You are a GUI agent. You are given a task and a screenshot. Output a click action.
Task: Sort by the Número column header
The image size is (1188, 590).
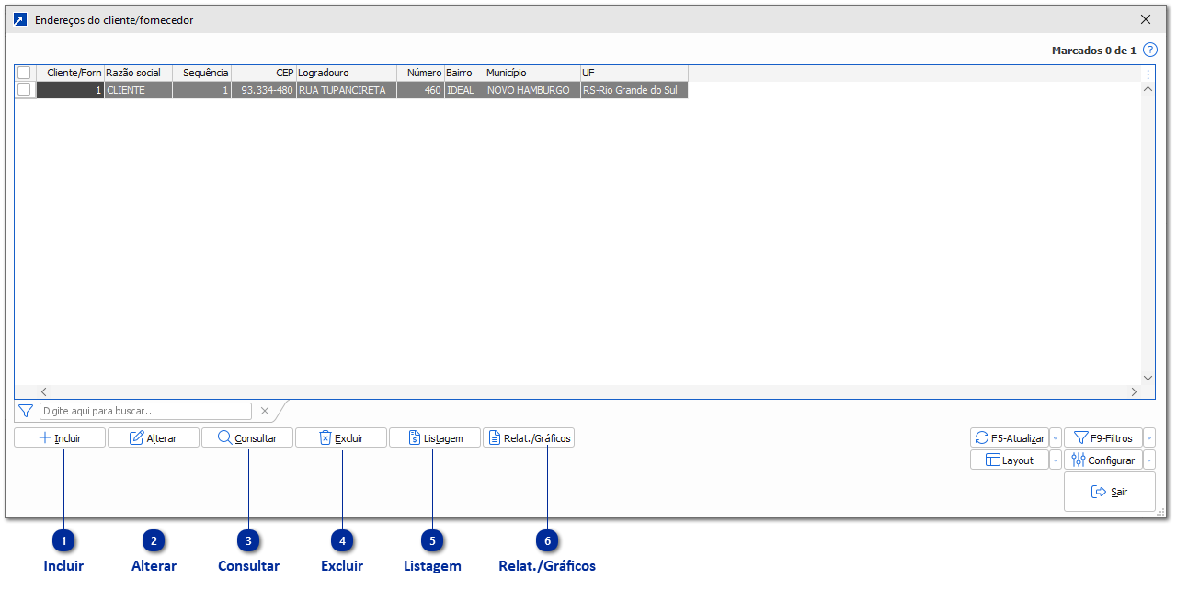pos(420,73)
